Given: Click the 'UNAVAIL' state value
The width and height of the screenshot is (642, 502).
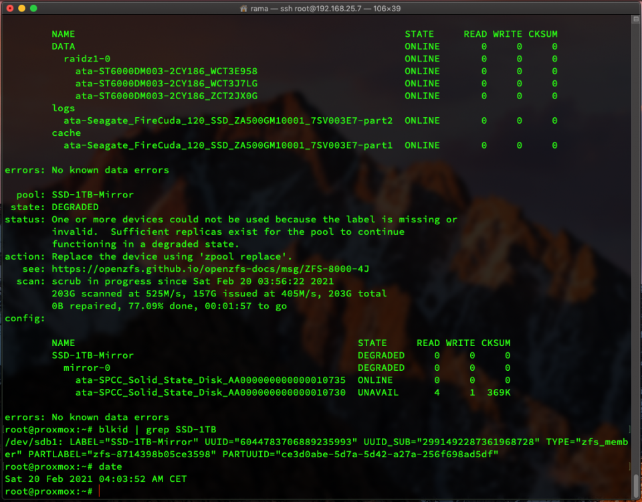Looking at the screenshot, I should coord(378,393).
